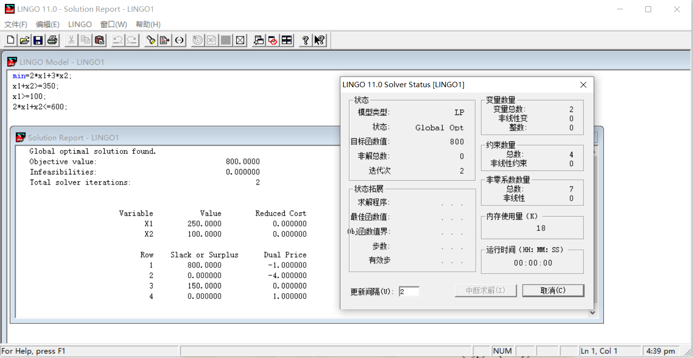Open the 编辑(E) menu
Viewport: 693px width, 358px height.
click(x=48, y=24)
